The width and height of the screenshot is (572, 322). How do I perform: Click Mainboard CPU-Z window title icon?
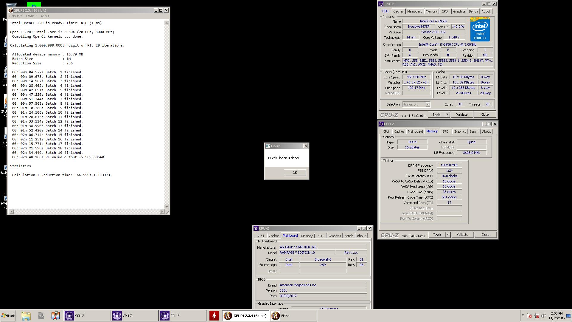tap(256, 228)
